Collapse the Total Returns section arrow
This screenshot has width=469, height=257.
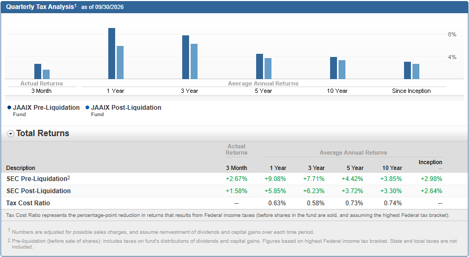[x=11, y=134]
